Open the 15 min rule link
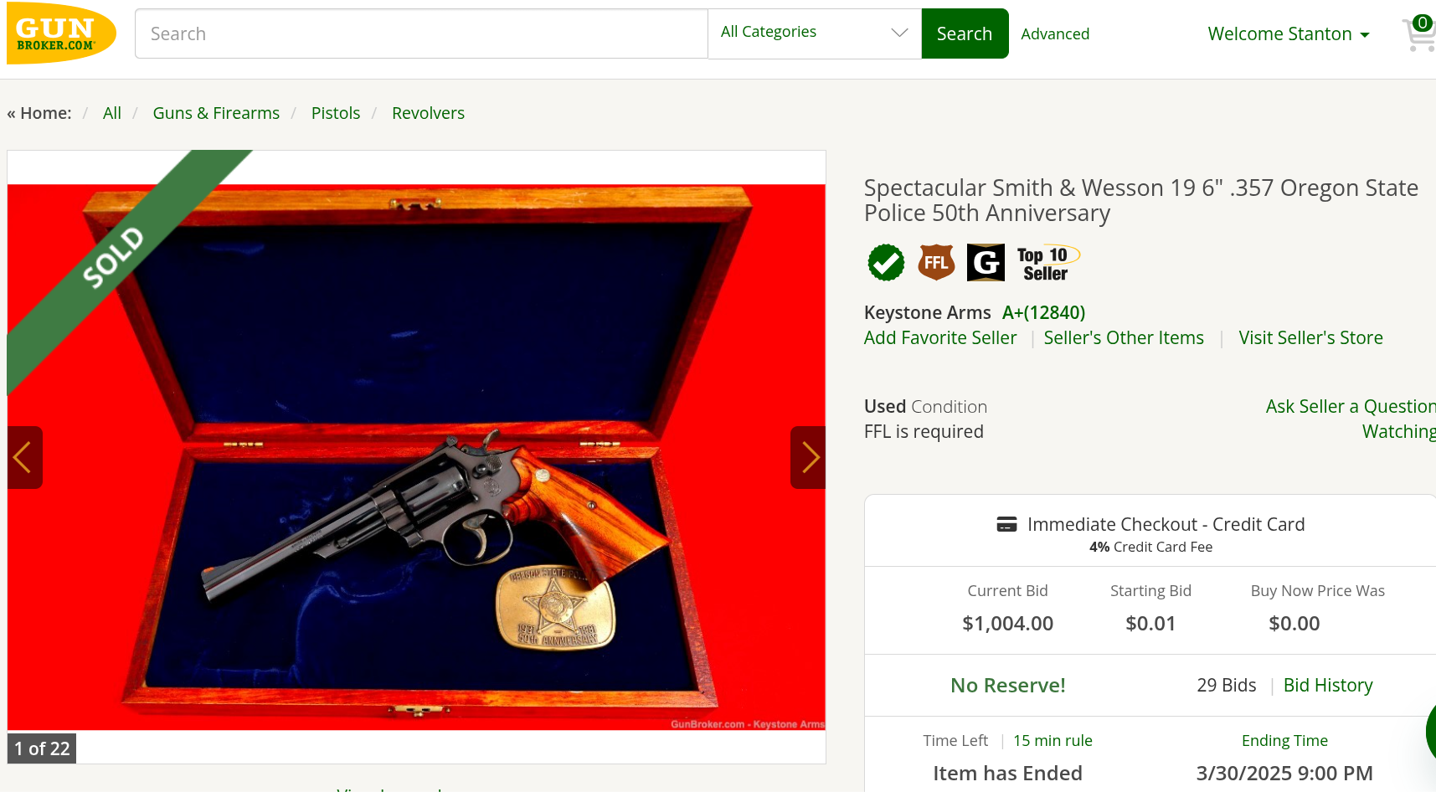The height and width of the screenshot is (792, 1436). click(1053, 741)
